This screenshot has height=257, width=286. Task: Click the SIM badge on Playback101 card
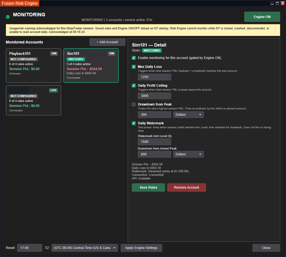54,53
